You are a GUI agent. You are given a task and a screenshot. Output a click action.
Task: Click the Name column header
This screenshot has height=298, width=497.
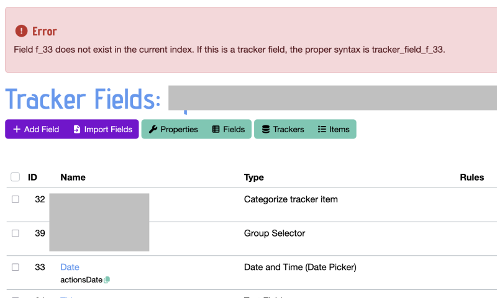[x=73, y=178]
